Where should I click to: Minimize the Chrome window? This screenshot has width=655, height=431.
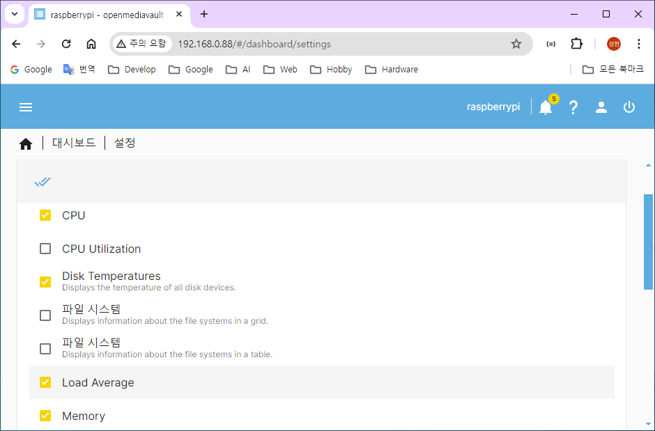tap(574, 14)
